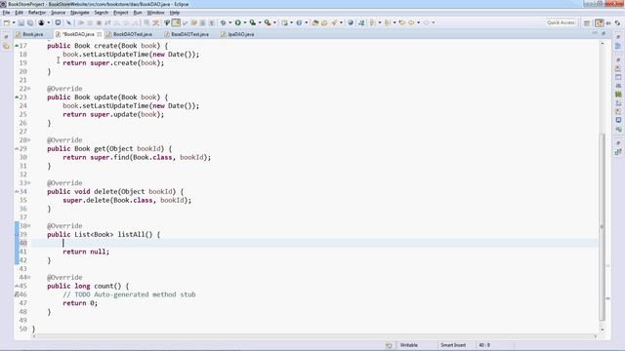The height and width of the screenshot is (351, 625).
Task: Click the Back navigation arrow icon
Action: 411,22
